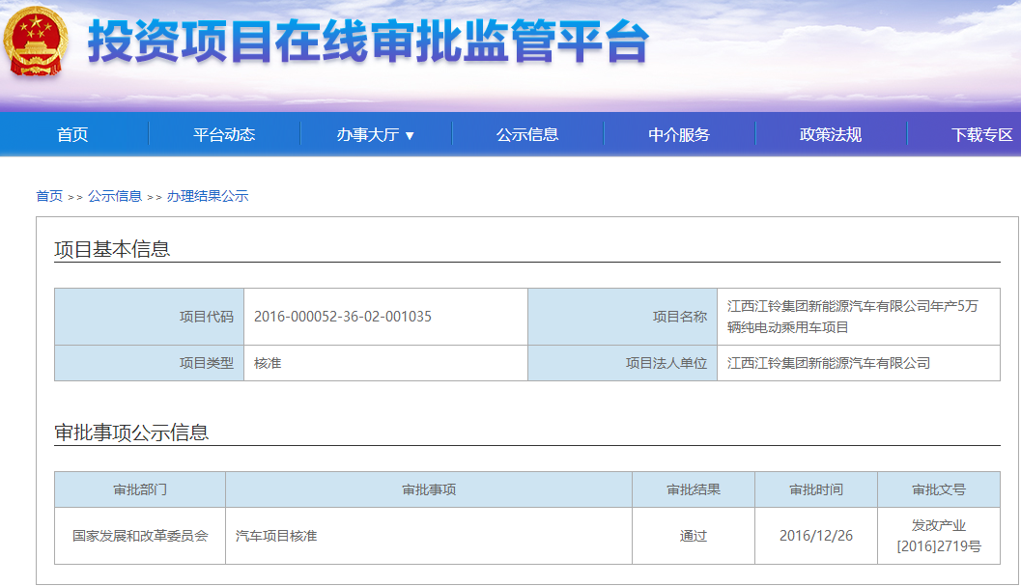Select project code 2016-000052-36-02-001035
The width and height of the screenshot is (1021, 586).
[x=342, y=317]
